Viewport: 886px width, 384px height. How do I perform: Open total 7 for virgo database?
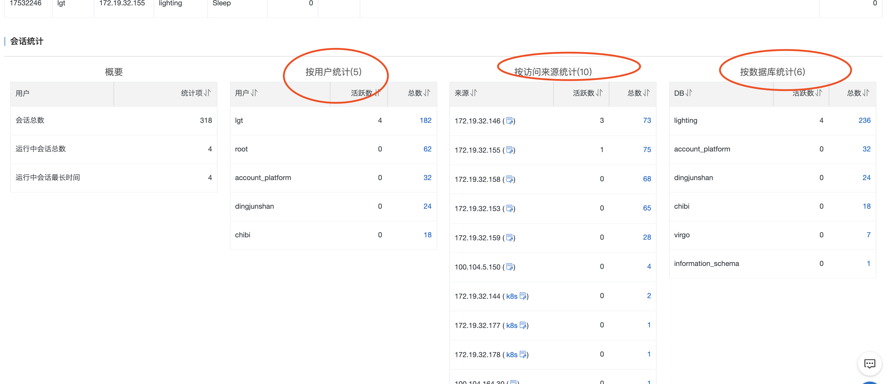(868, 235)
